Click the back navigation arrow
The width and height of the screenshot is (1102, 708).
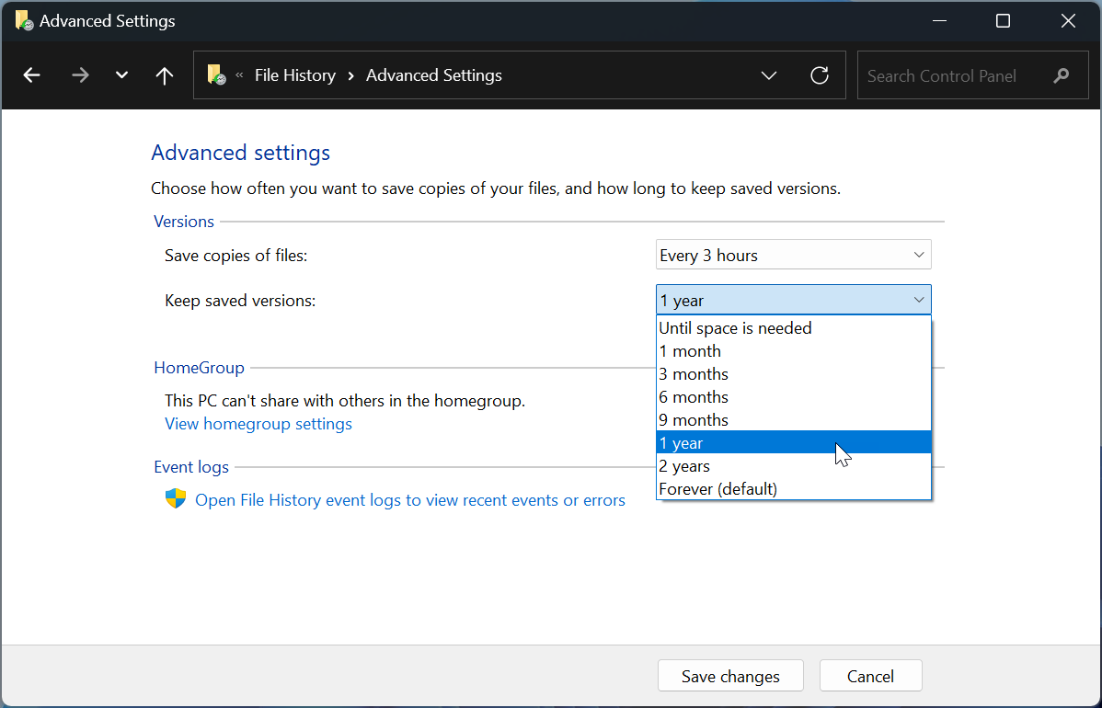(x=31, y=75)
